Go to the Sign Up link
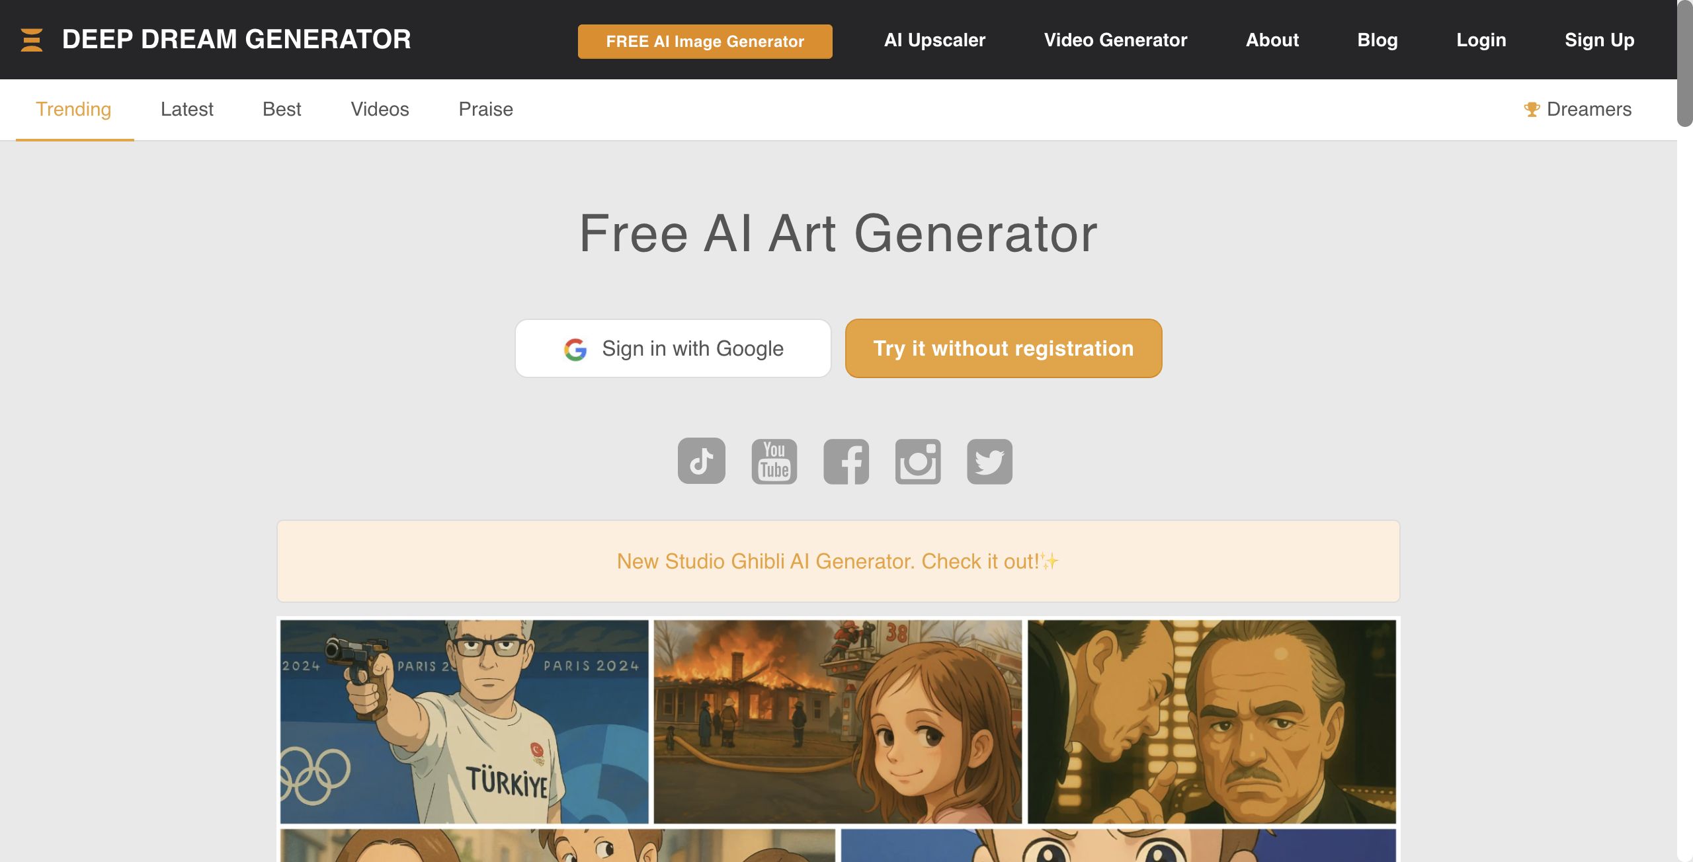 pyautogui.click(x=1599, y=40)
